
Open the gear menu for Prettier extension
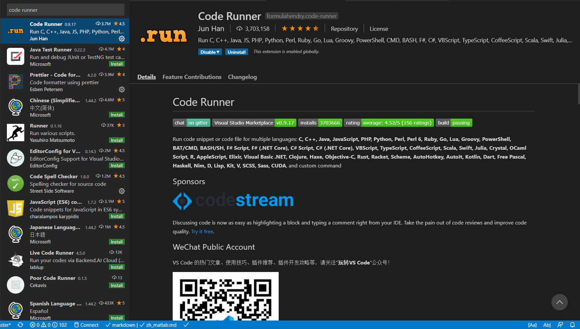click(122, 89)
